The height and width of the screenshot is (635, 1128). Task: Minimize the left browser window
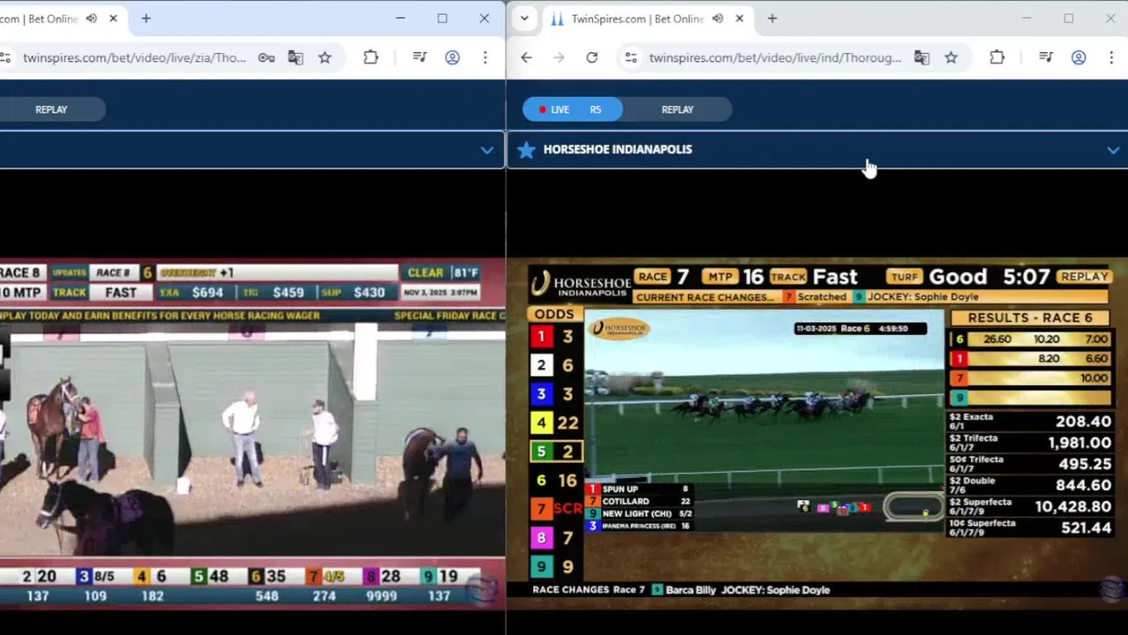(401, 19)
